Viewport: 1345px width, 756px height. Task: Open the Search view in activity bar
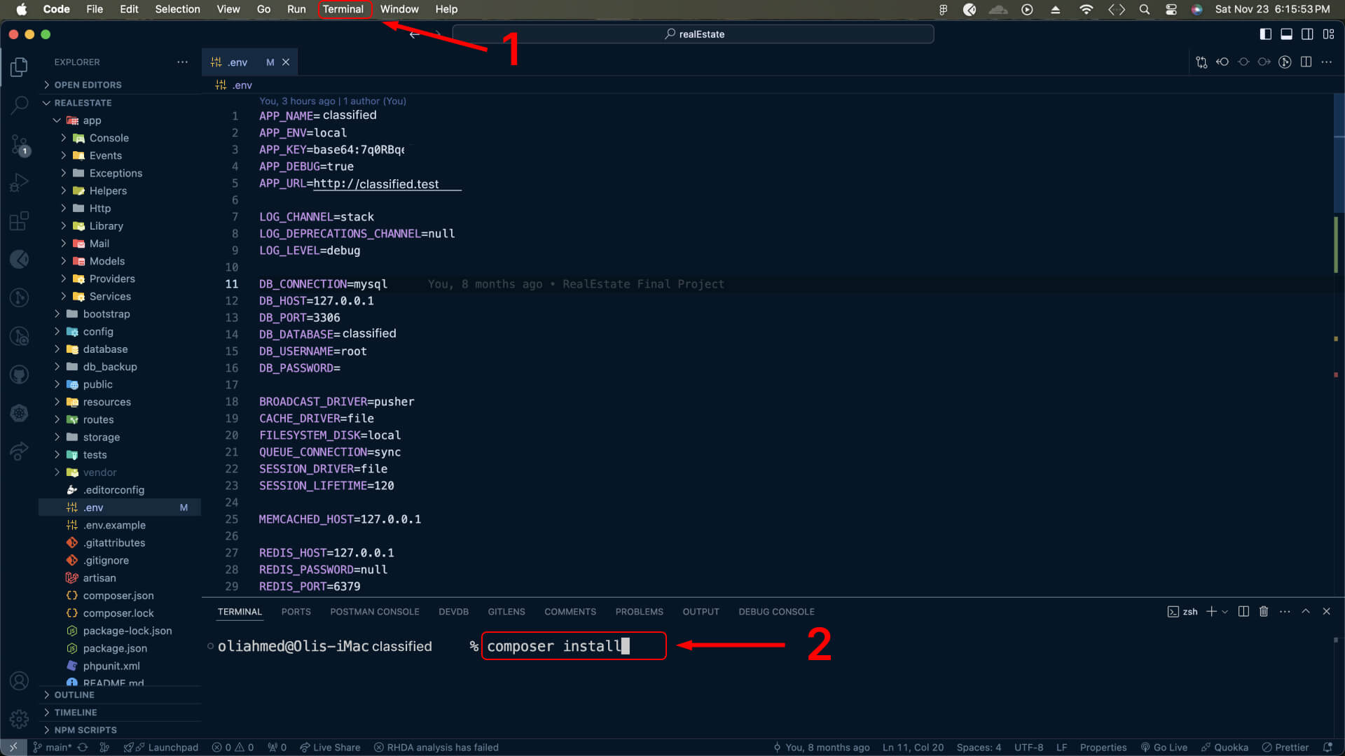(x=20, y=105)
